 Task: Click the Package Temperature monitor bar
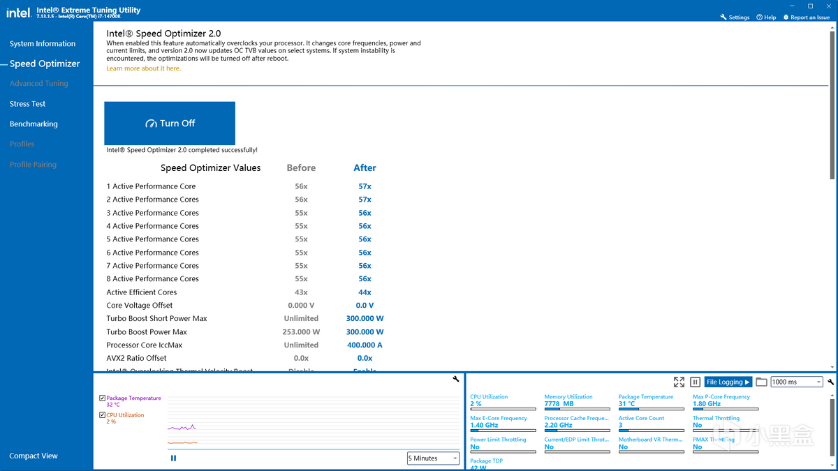[652, 409]
